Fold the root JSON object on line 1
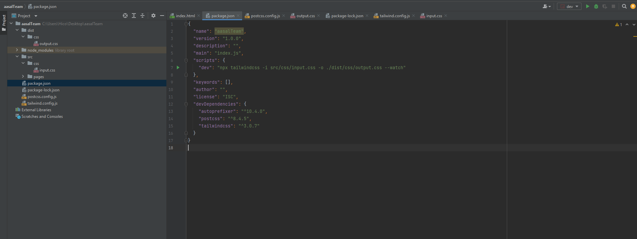Screen dimensions: 637x239 click(x=186, y=24)
